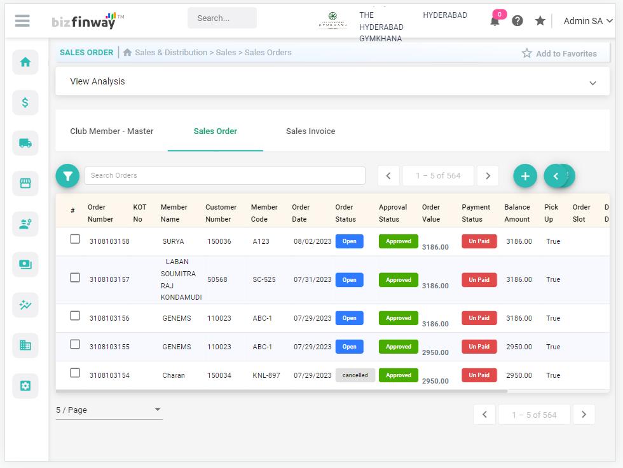This screenshot has height=468, width=623.
Task: Click customer number 50568
Action: (217, 280)
